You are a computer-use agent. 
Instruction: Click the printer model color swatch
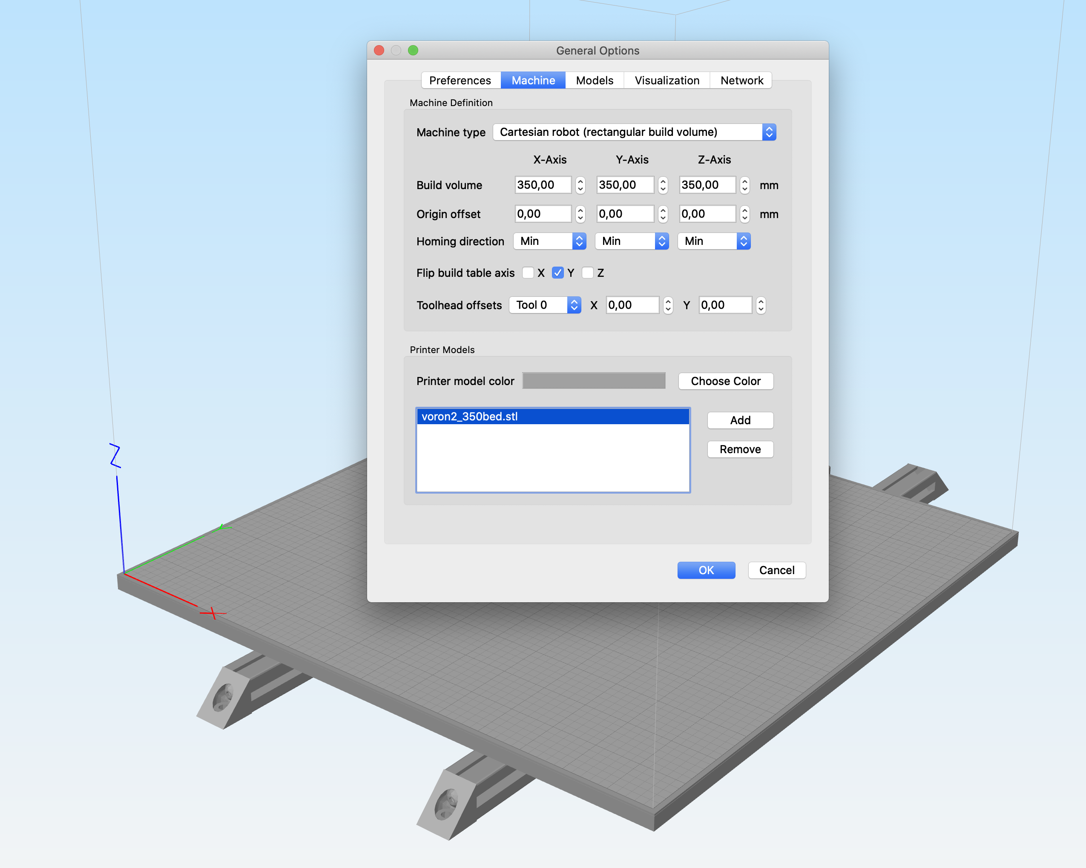coord(593,381)
